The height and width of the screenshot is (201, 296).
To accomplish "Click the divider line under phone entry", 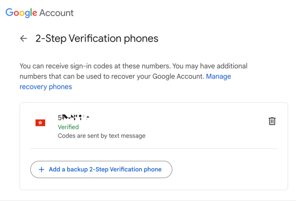I will (x=154, y=149).
